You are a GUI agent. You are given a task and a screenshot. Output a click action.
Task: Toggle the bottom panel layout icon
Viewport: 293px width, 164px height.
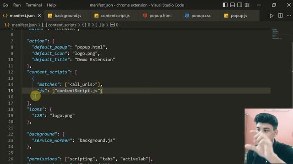(232, 5)
